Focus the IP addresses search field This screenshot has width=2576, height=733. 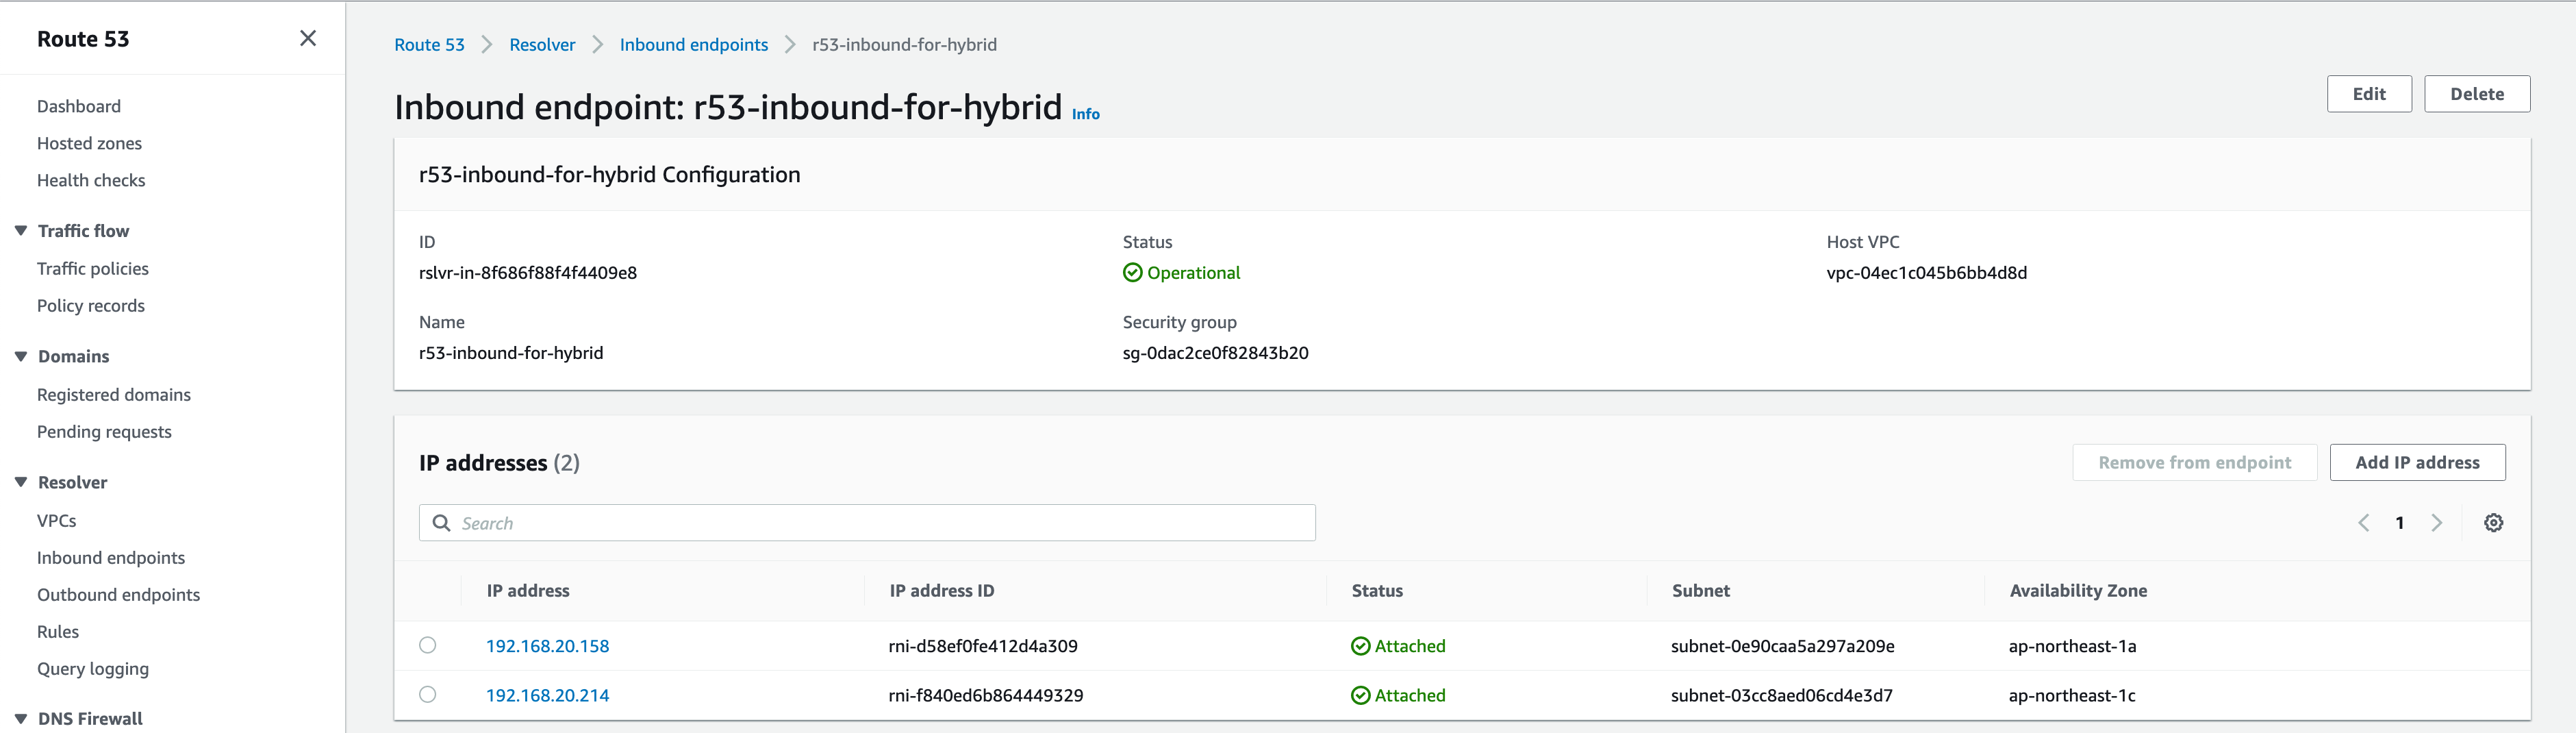coord(867,523)
